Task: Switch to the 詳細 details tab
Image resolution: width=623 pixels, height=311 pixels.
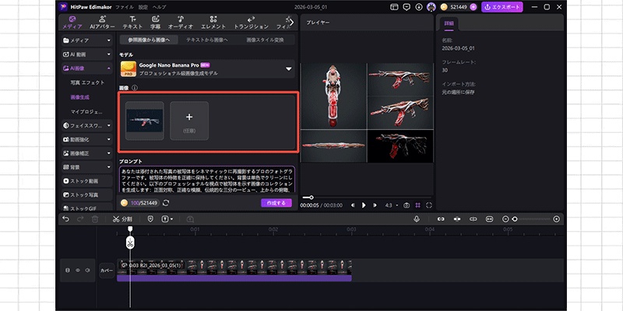Action: 449,24
